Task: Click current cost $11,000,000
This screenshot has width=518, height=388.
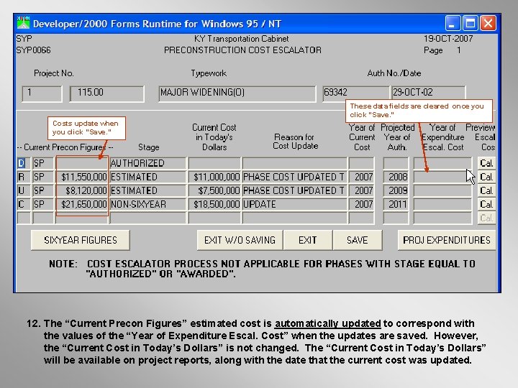Action: tap(214, 177)
